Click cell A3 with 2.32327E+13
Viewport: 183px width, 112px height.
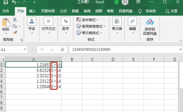coord(34,76)
